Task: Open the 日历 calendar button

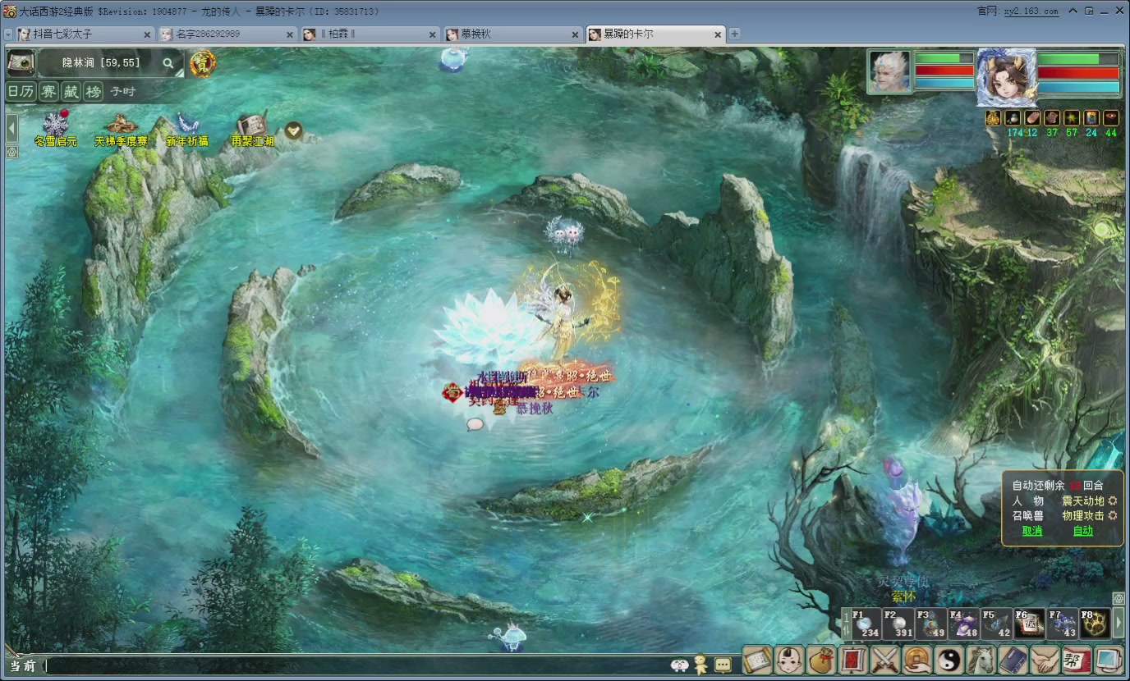Action: coord(21,91)
